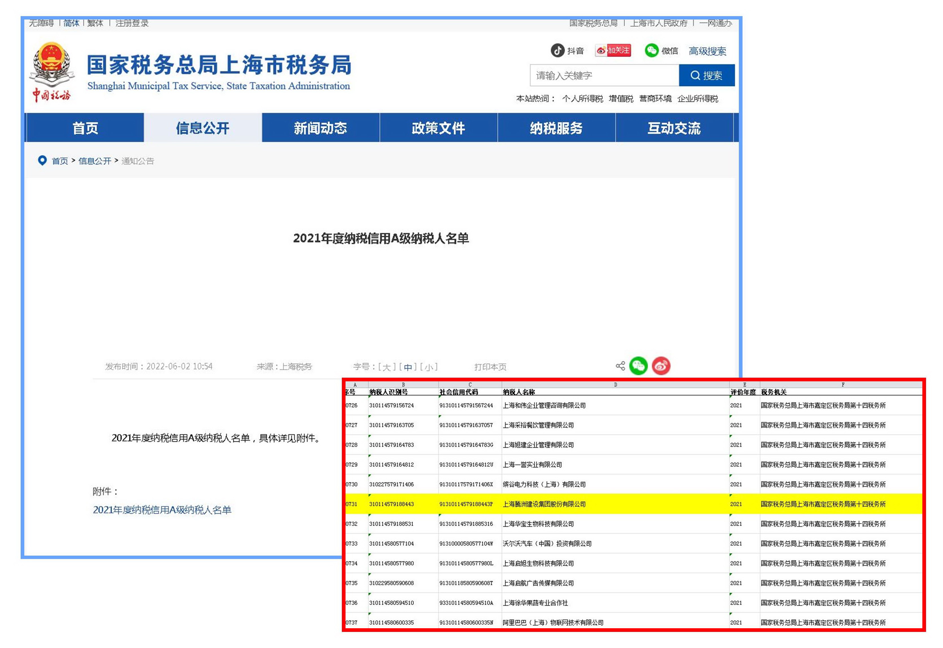Set font size to 中

[x=408, y=367]
